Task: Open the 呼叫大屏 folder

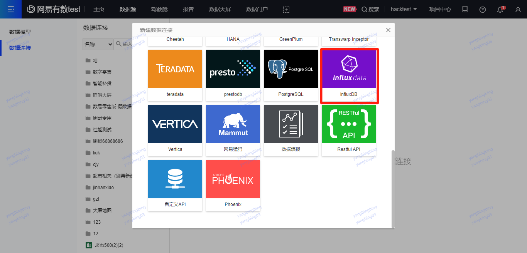Action: [98, 95]
